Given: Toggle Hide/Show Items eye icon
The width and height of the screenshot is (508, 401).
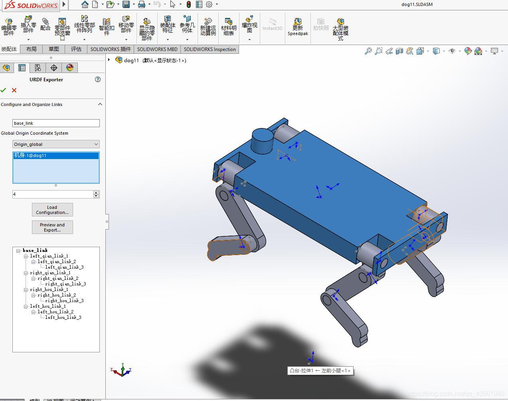Looking at the screenshot, I should coord(452,51).
